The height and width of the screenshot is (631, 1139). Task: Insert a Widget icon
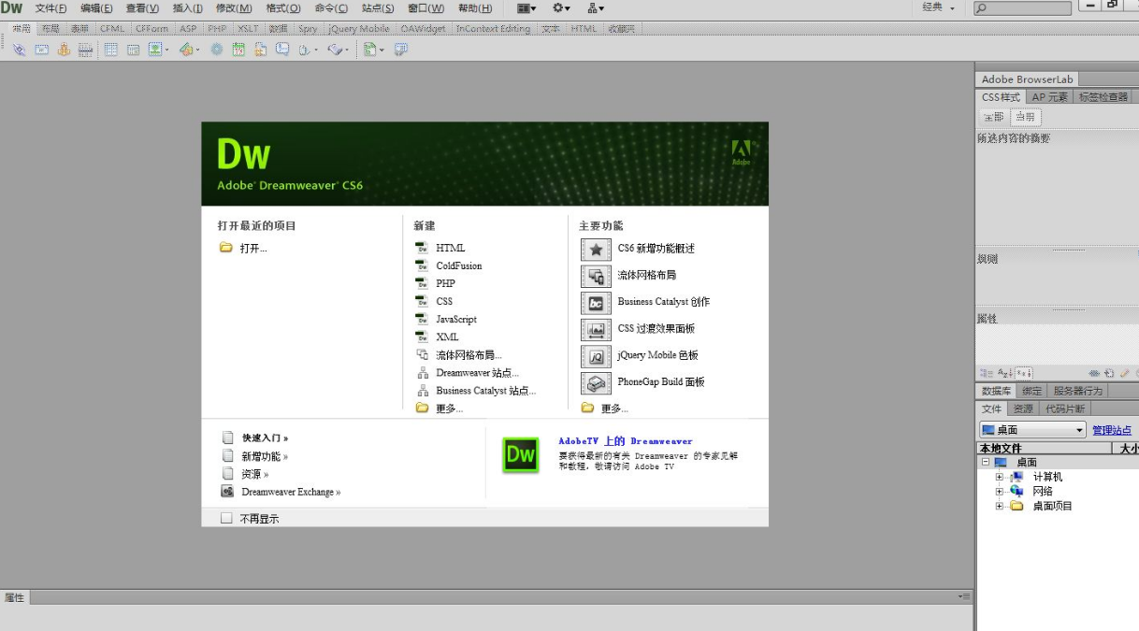pyautogui.click(x=216, y=50)
